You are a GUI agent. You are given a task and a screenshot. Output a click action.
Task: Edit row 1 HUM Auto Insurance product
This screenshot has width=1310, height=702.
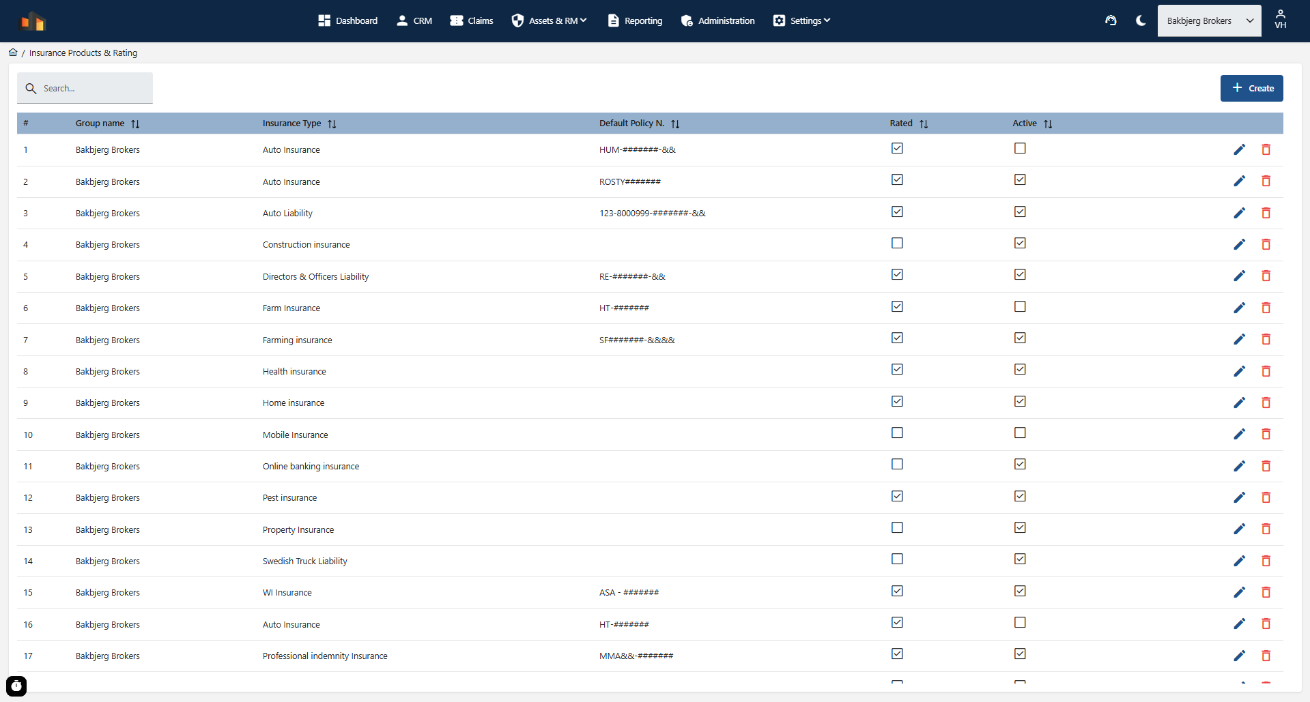[1239, 149]
